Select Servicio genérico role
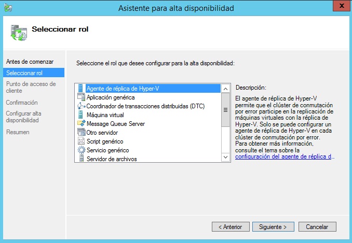The width and height of the screenshot is (352, 243). [x=108, y=150]
